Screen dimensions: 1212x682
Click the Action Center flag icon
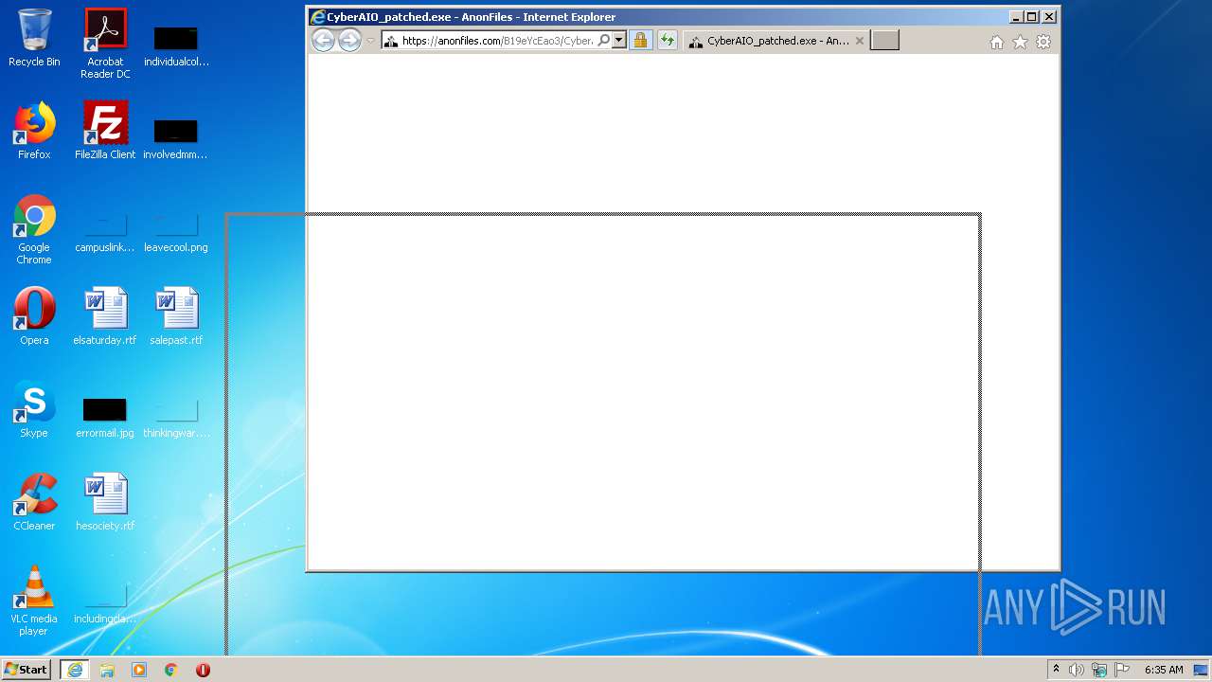(x=1122, y=670)
